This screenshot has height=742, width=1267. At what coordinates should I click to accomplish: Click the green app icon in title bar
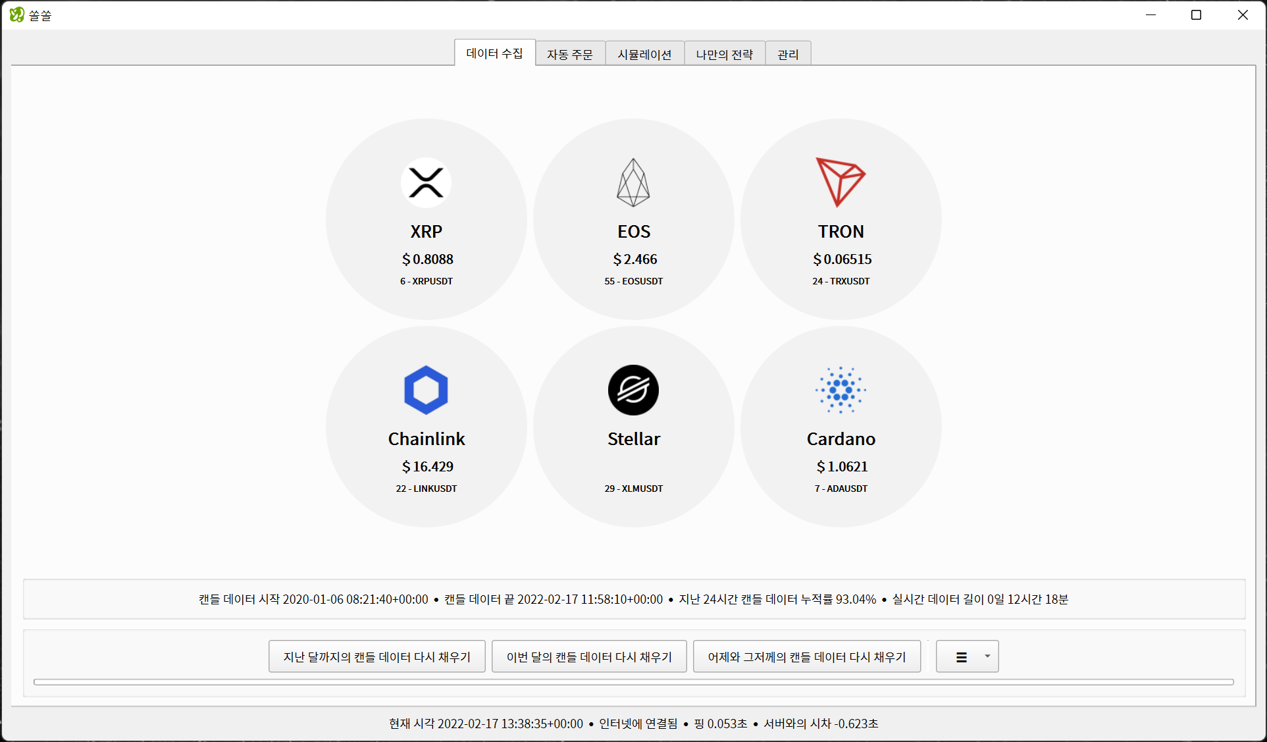pos(17,14)
